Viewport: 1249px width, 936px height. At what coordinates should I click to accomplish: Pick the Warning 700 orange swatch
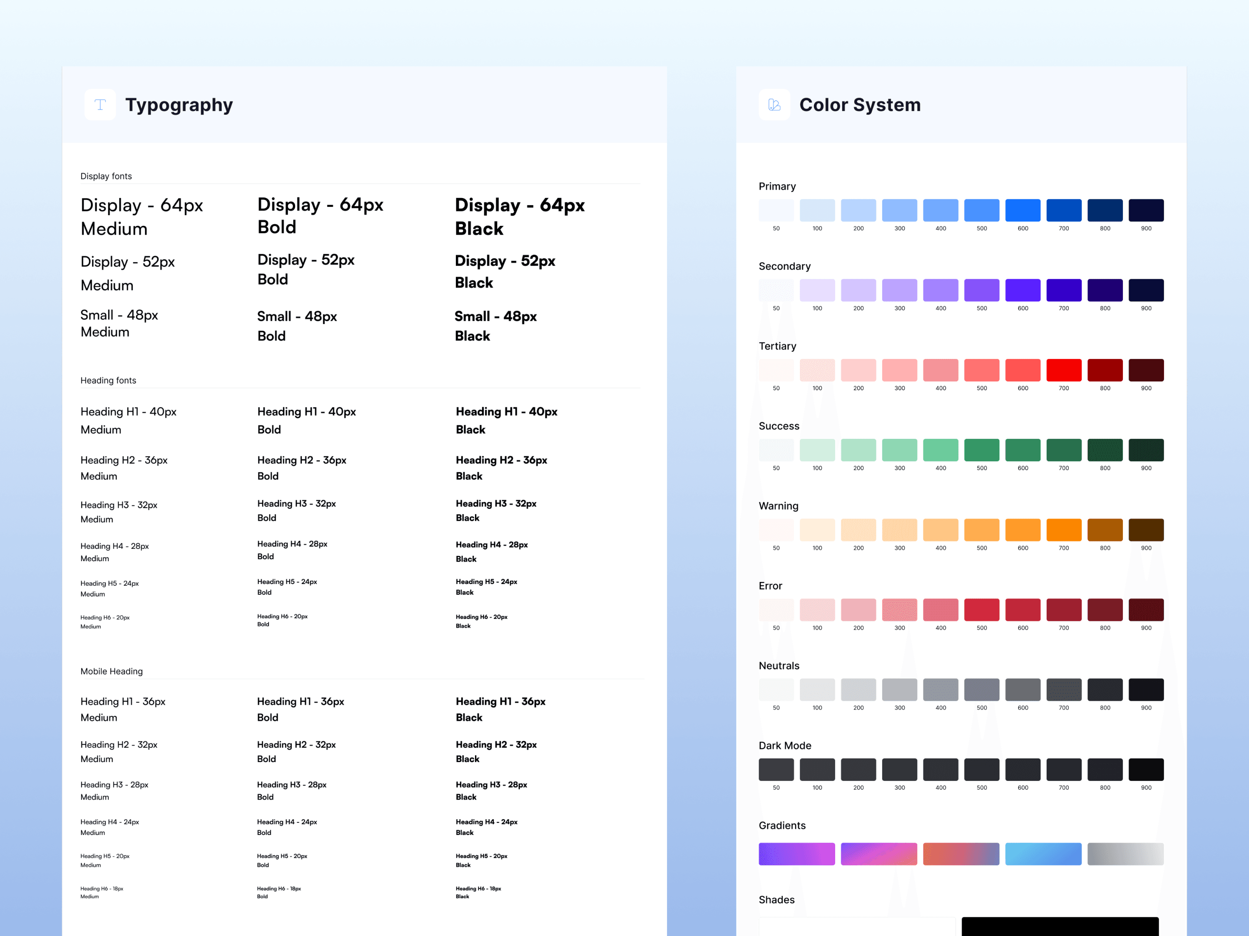pos(1064,530)
